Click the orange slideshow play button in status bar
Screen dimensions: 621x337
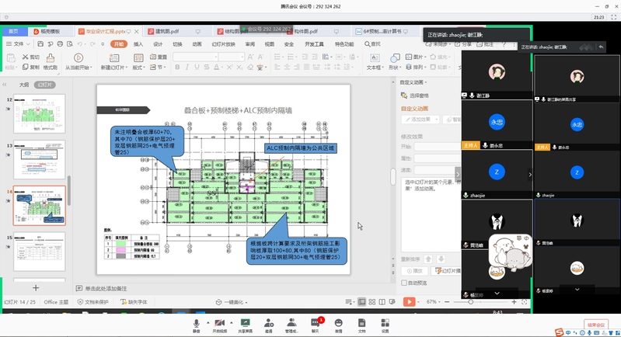click(x=409, y=302)
